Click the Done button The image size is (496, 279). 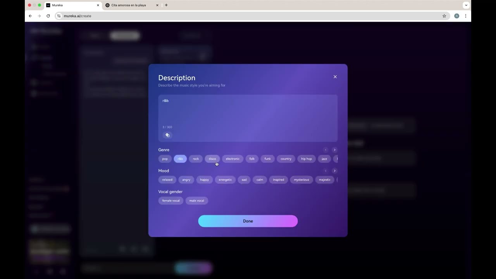(248, 221)
